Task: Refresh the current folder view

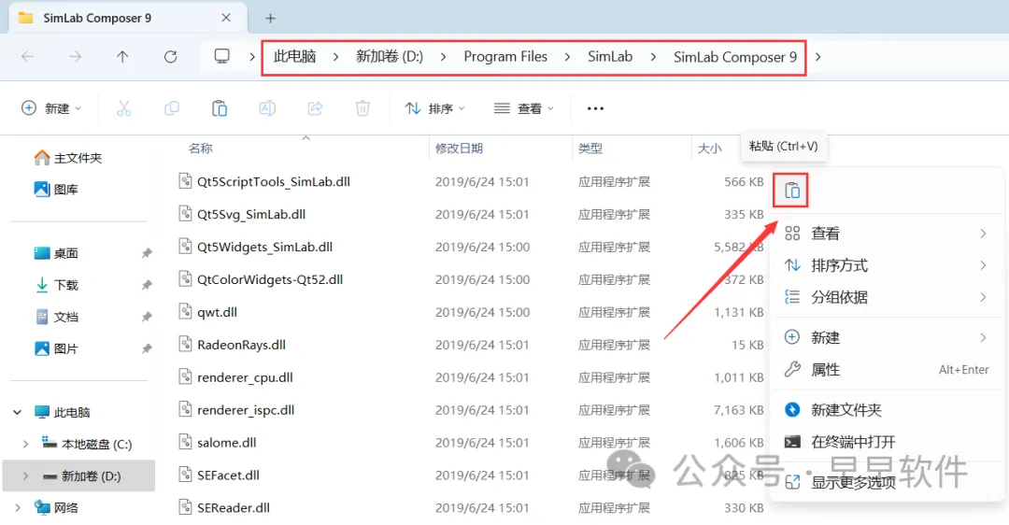Action: [171, 57]
